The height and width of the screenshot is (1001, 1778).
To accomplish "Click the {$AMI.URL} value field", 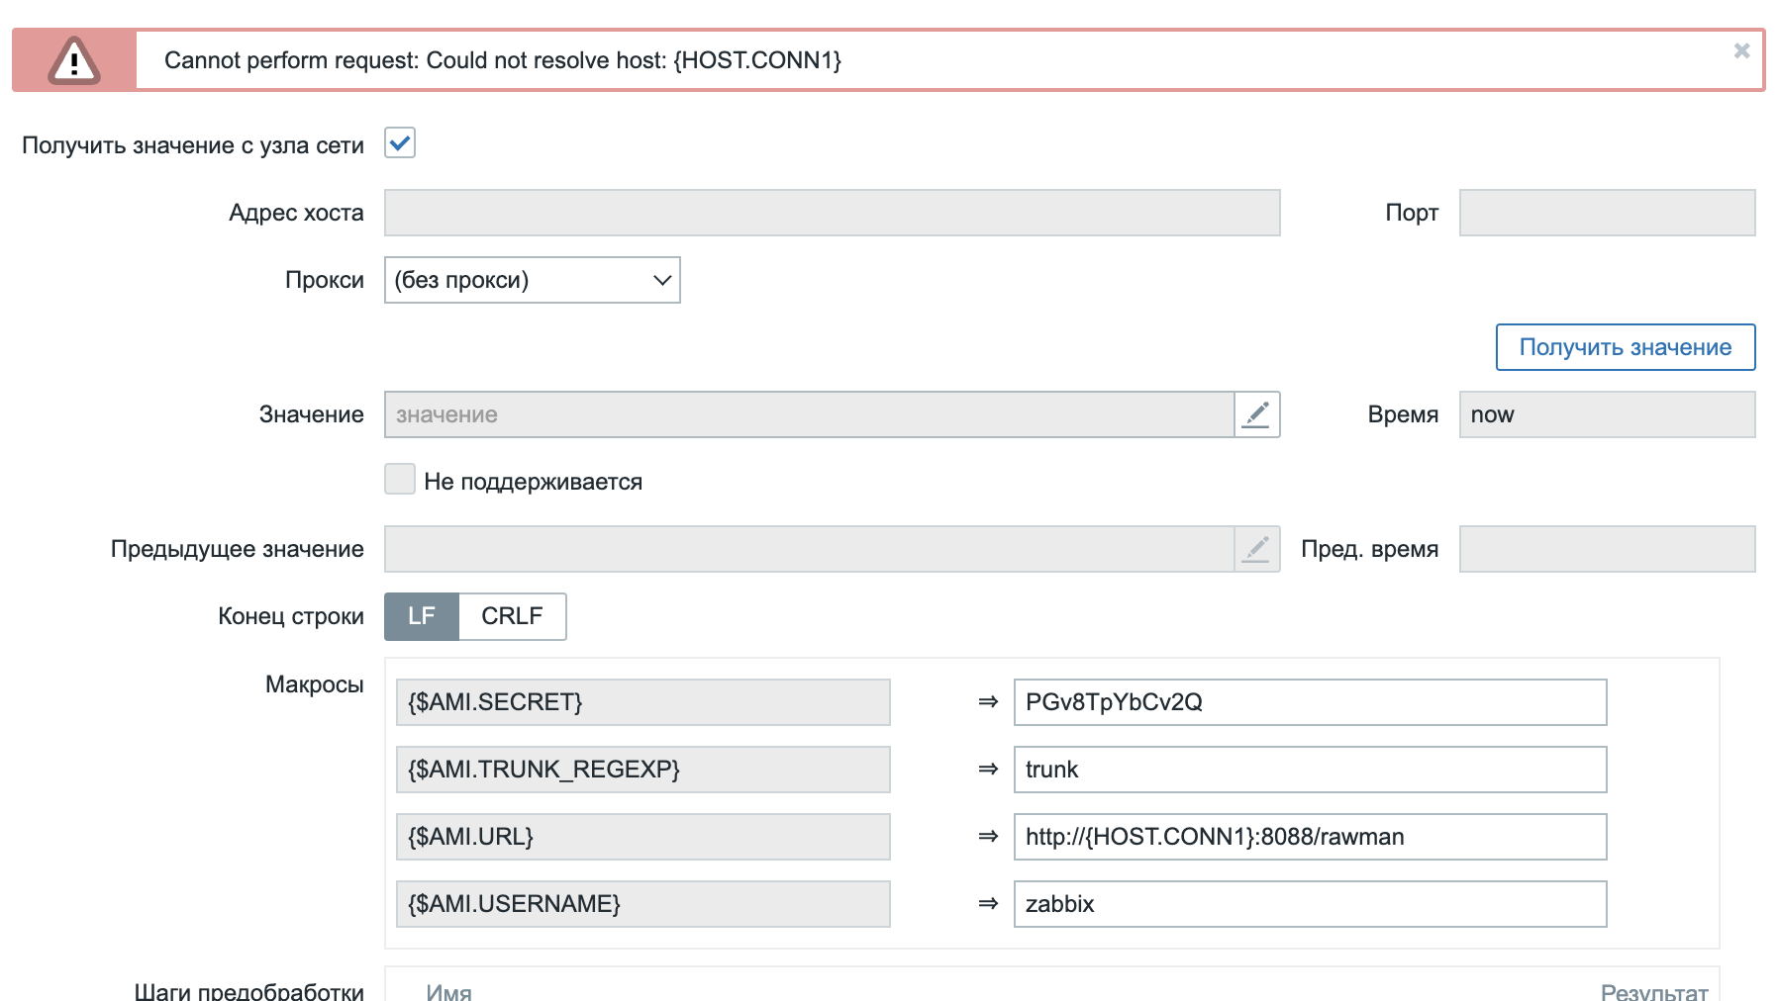I will pos(1309,837).
